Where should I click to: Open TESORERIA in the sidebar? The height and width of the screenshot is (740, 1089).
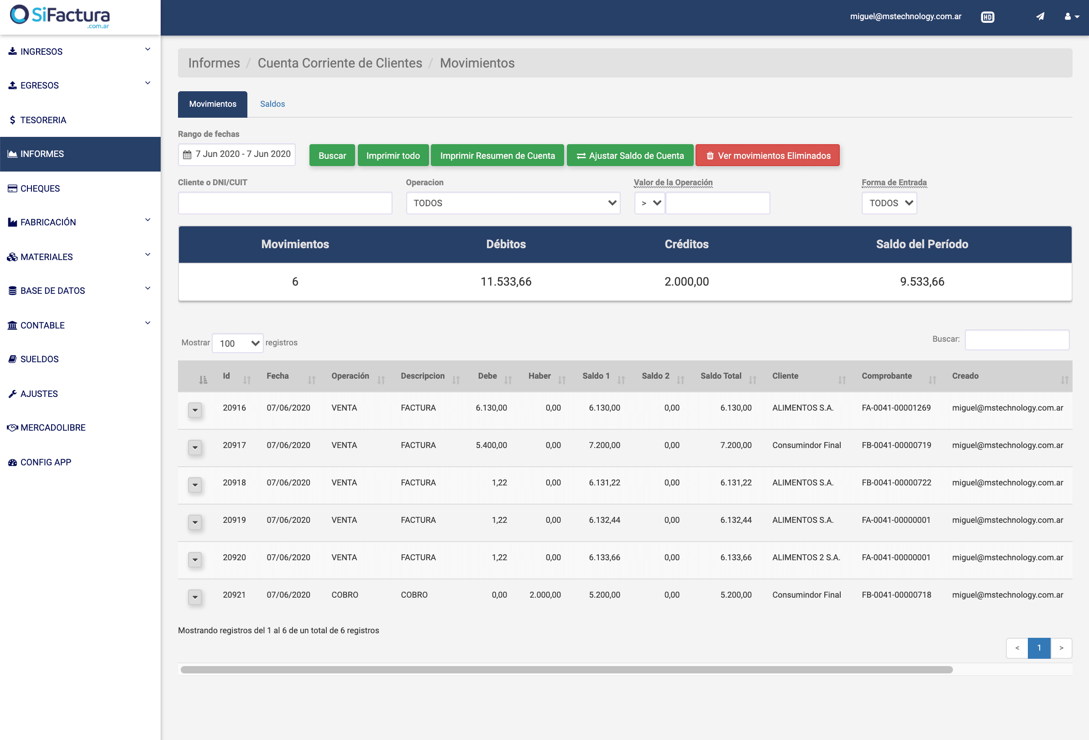coord(80,120)
